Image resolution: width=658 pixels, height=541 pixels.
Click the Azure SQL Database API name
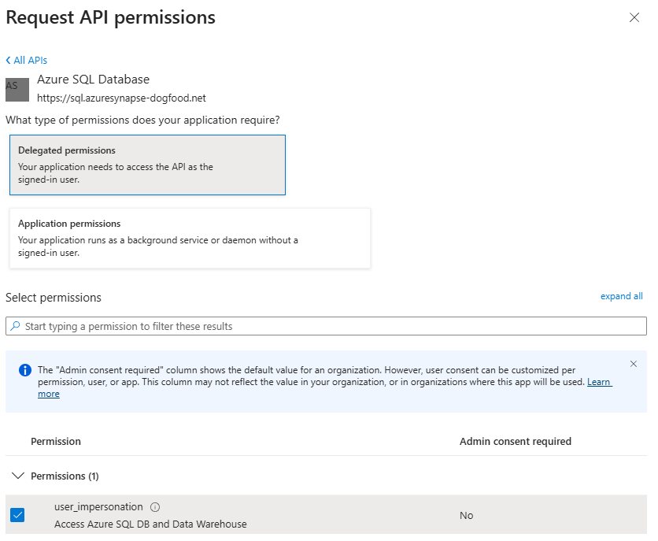click(x=93, y=80)
